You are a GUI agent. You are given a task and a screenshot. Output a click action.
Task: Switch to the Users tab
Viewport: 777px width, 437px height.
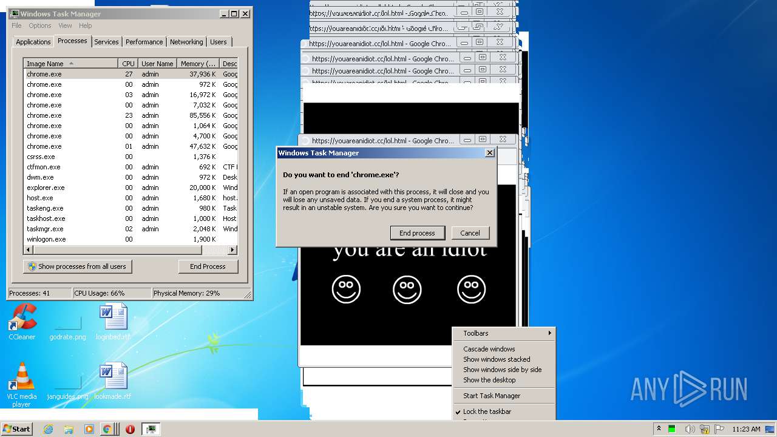point(219,42)
